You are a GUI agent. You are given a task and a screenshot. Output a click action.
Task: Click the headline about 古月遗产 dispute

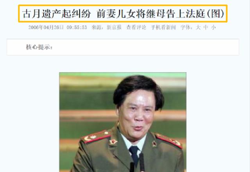tap(123, 14)
